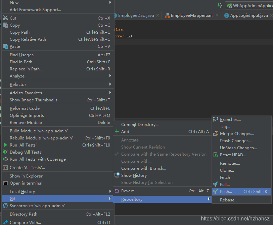Click the Merge Changes icon

[x=216, y=134]
